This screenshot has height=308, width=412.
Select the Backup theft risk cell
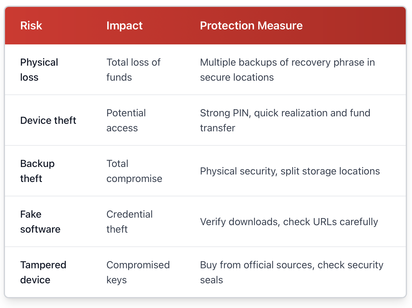(37, 171)
